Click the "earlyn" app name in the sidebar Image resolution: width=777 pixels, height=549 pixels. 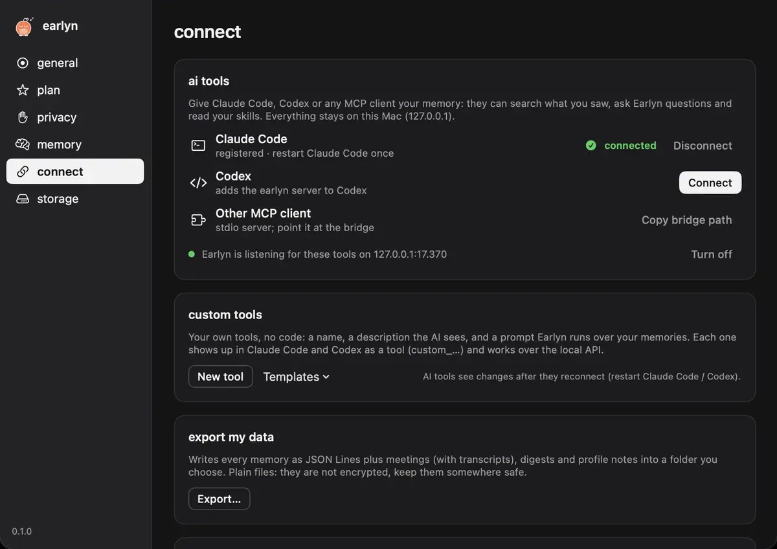point(60,26)
